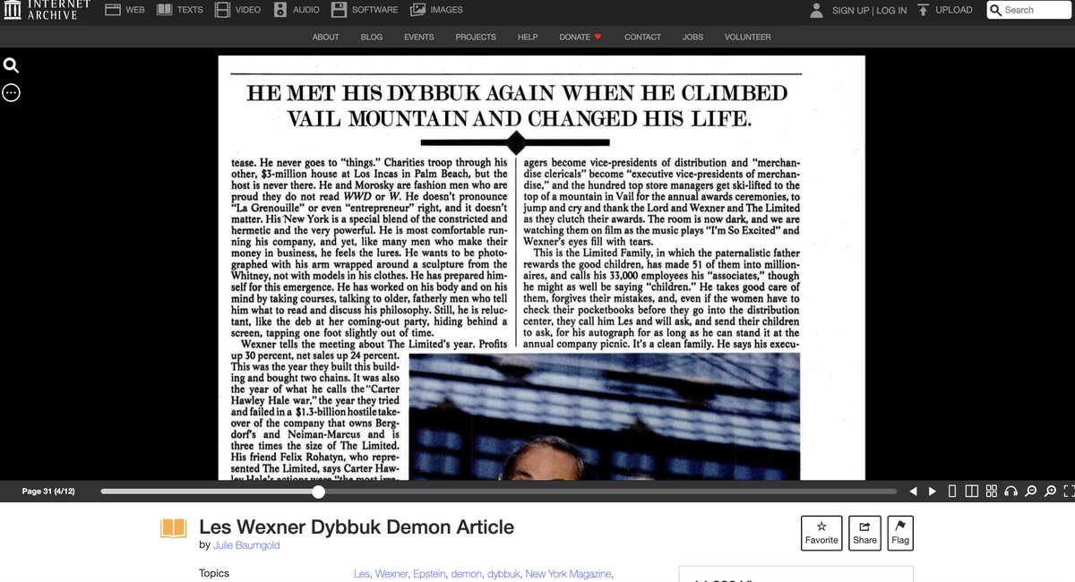The width and height of the screenshot is (1075, 582).
Task: Toggle fullscreen view icon
Action: (1068, 491)
